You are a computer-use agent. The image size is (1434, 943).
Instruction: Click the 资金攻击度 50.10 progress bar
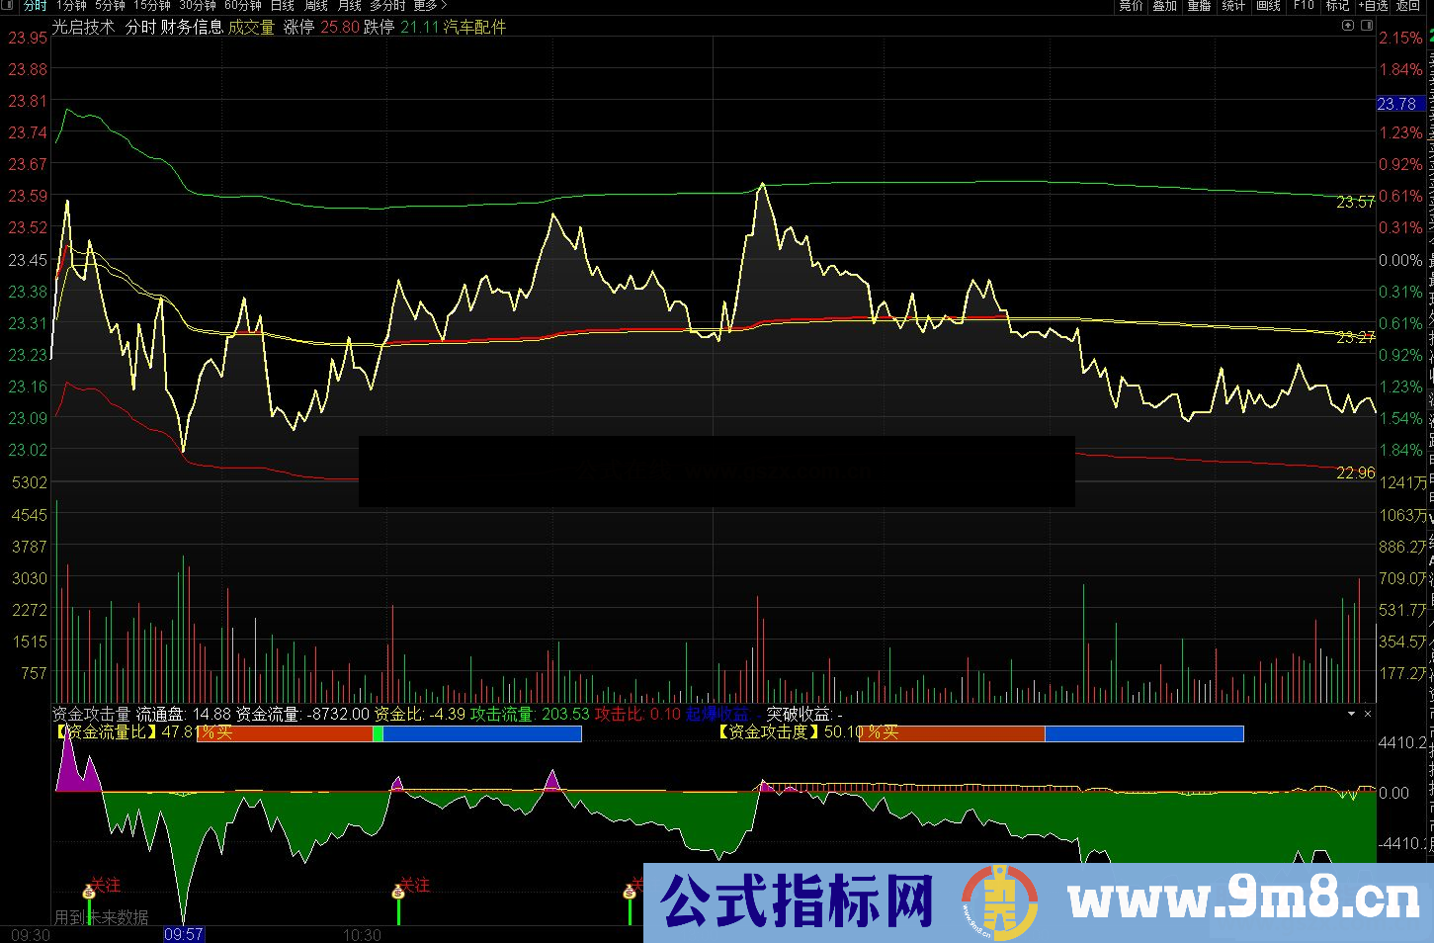pos(1052,733)
